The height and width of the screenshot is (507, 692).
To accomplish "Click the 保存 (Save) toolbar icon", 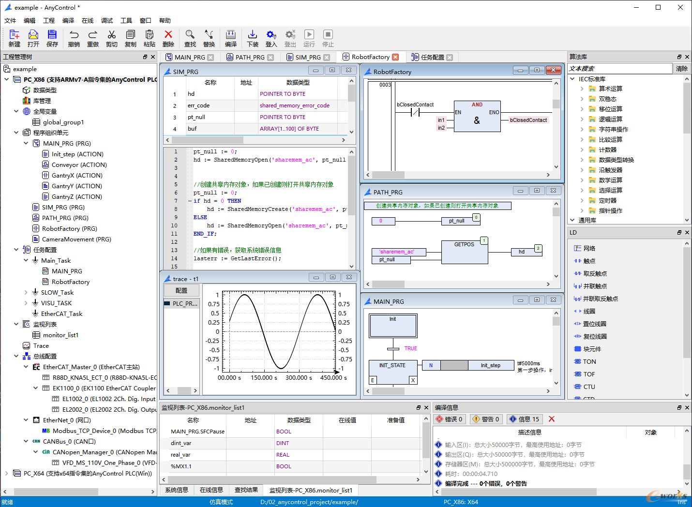I will point(52,35).
